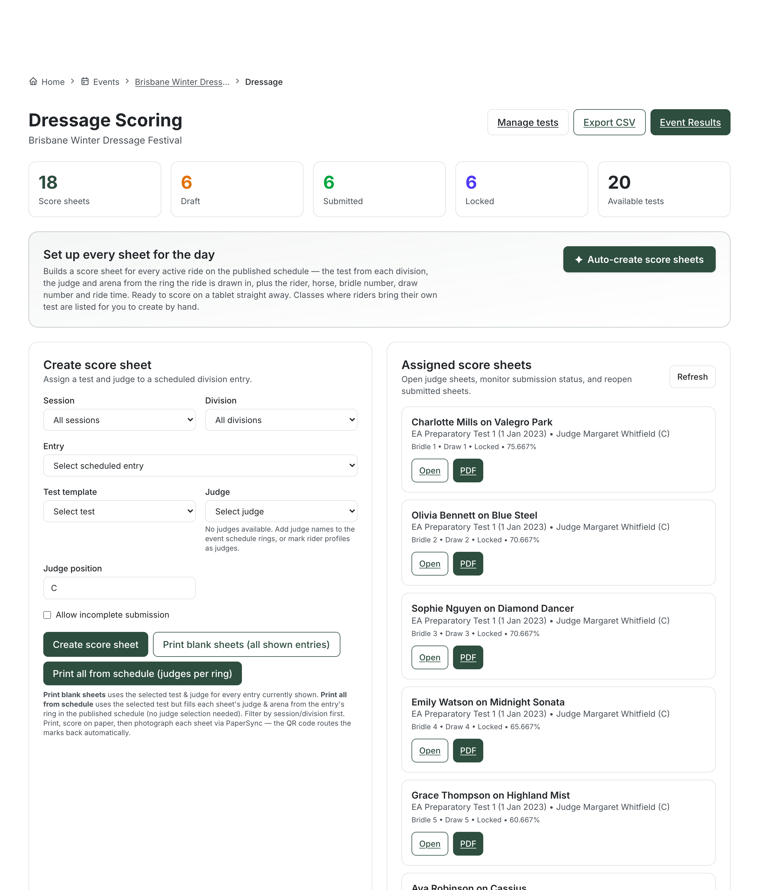
Task: Click the Home house icon in breadcrumb
Action: tap(33, 81)
